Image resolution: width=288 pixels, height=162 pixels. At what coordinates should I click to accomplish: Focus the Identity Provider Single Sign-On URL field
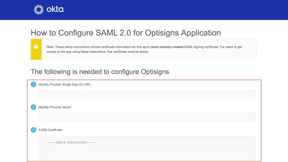tap(147, 95)
